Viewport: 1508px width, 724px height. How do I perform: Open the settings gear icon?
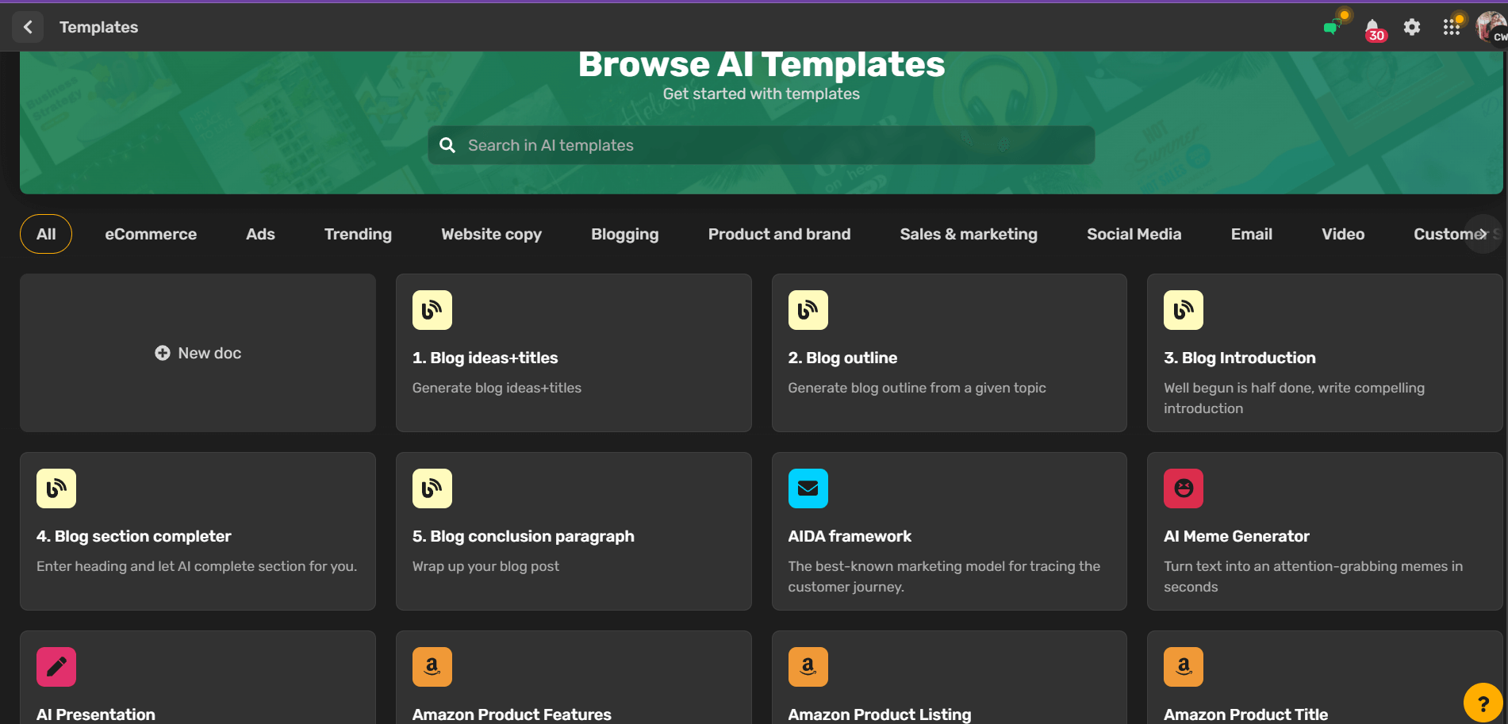(x=1412, y=27)
